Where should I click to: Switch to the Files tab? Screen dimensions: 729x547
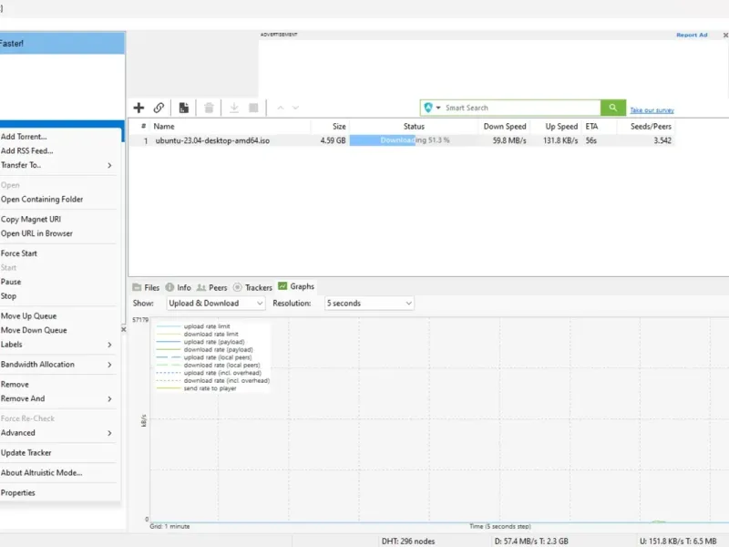pyautogui.click(x=146, y=287)
